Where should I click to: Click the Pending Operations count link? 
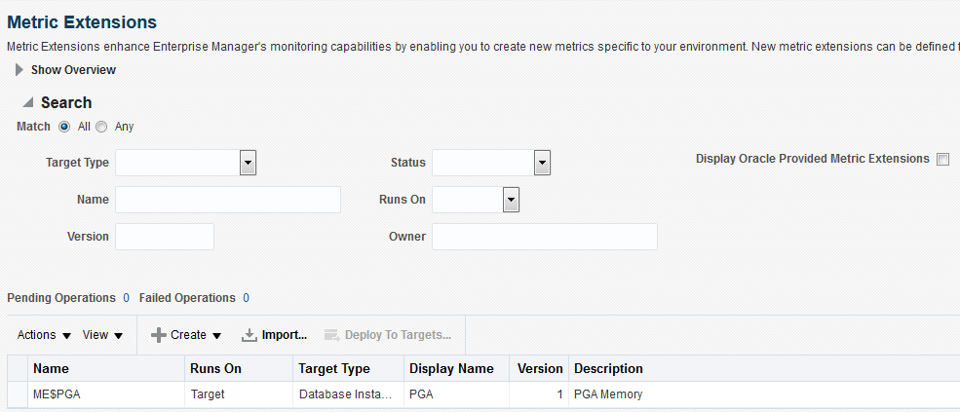126,298
